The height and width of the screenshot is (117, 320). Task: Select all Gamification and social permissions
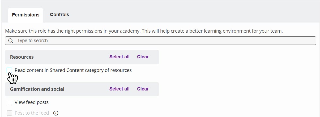point(119,89)
